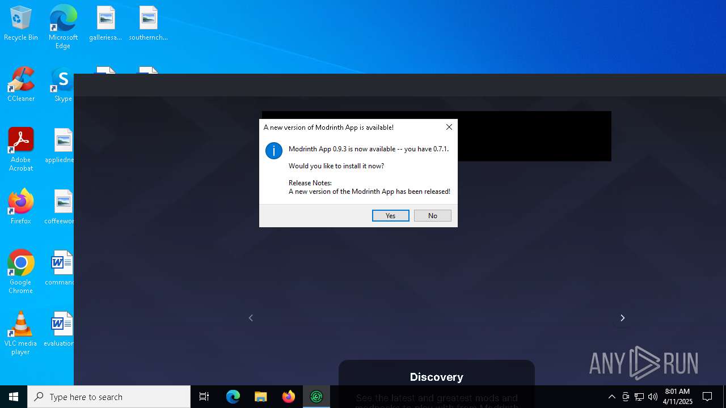Show hidden system tray icons
Image resolution: width=726 pixels, height=408 pixels.
611,397
